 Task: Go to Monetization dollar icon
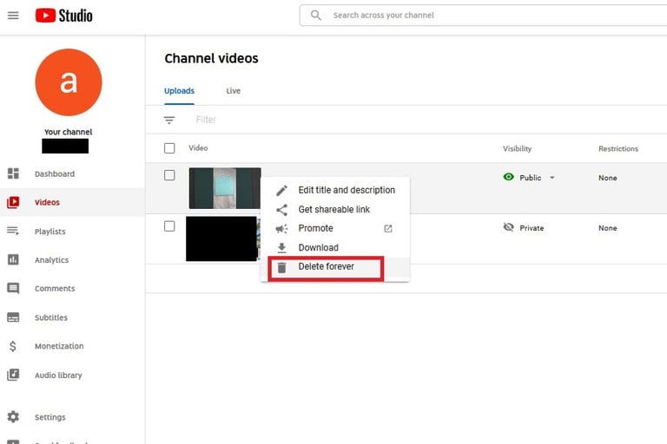[13, 346]
